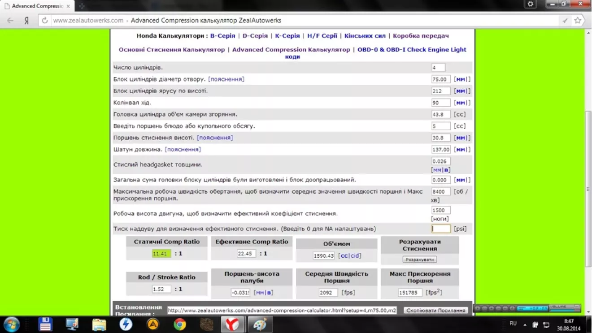This screenshot has width=592, height=333.
Task: Open OBD-0 & OBD-I Check Engine Light коди
Action: [376, 53]
